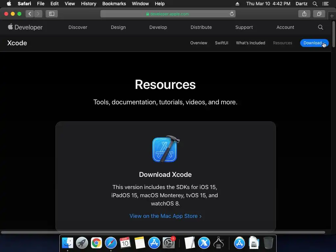Open the What's Included tab
This screenshot has height=252, width=336.
pos(250,43)
